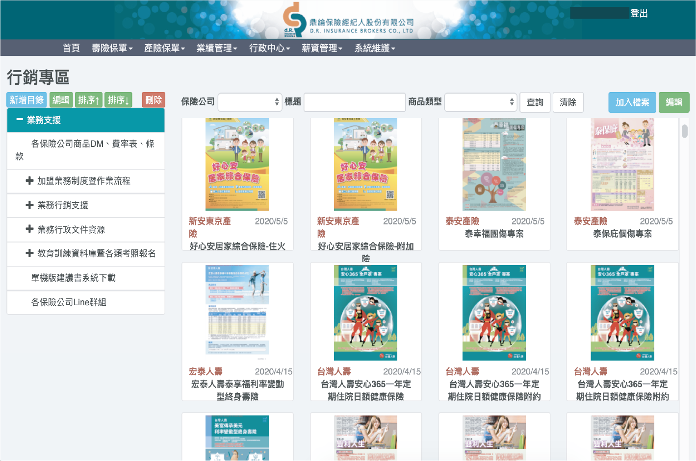The width and height of the screenshot is (696, 461).
Task: Click the D.R. Insurance Brokers logo
Action: [348, 20]
